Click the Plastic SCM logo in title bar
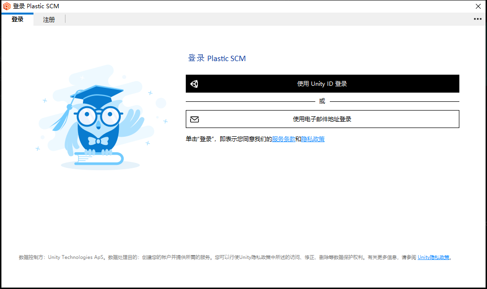The image size is (487, 289). click(6, 6)
